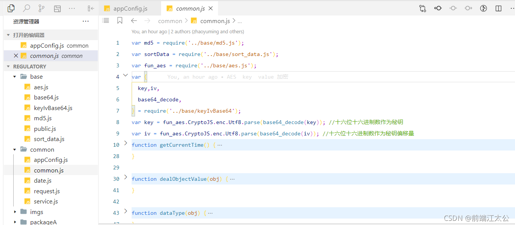
Task: Open the Explorer files icon
Action: point(11,8)
